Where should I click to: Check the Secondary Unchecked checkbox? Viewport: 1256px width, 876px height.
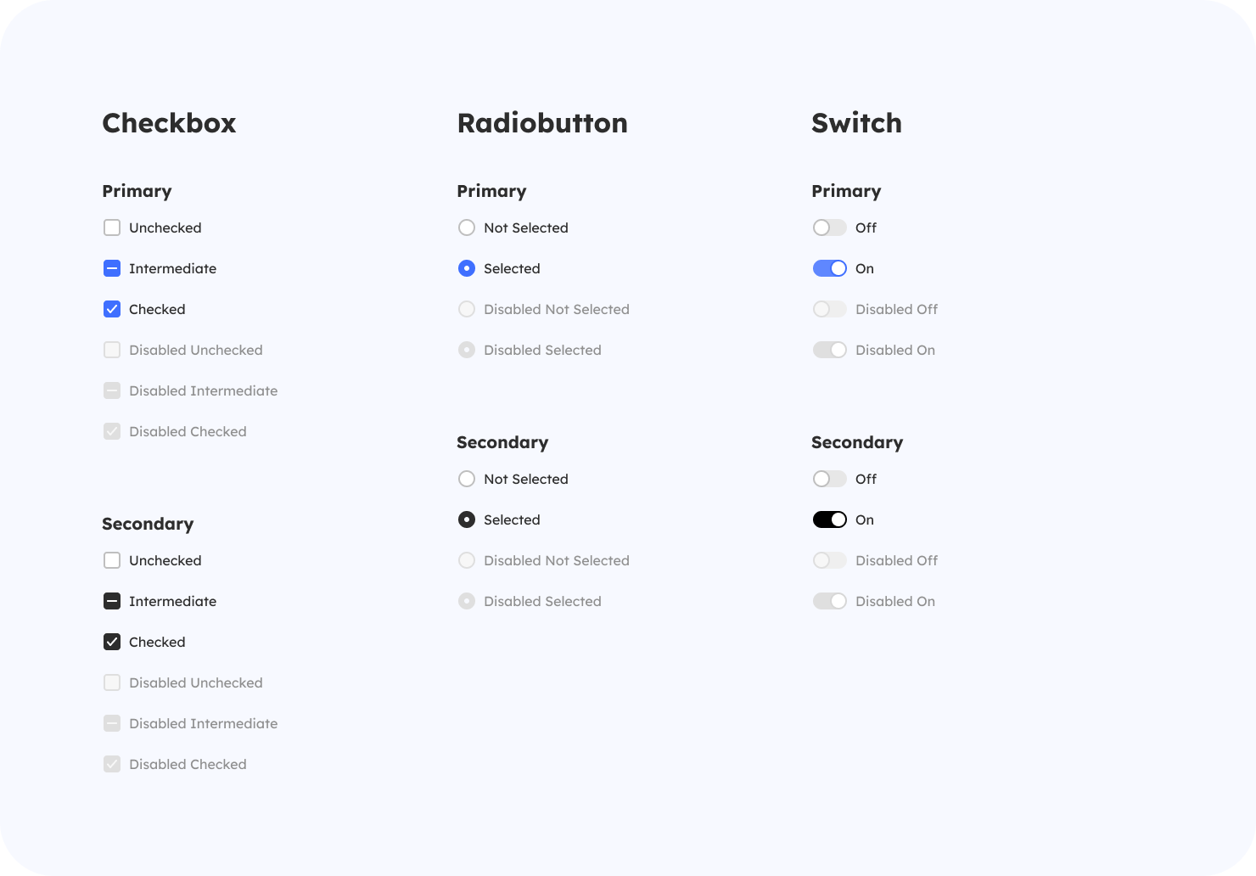pos(112,560)
